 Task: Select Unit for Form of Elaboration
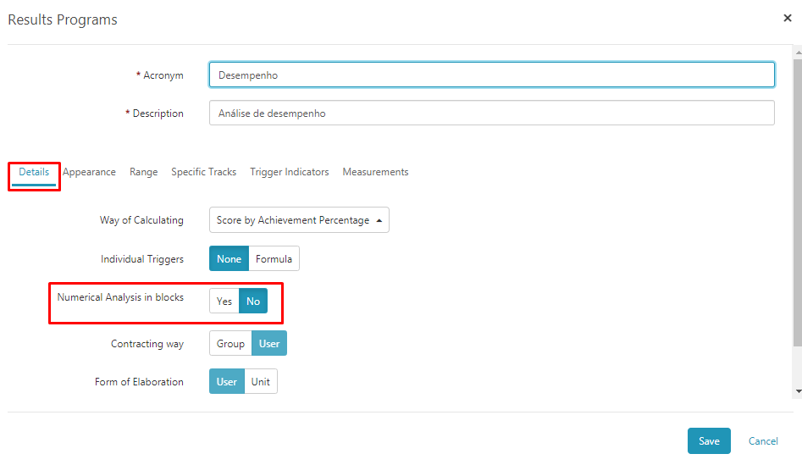point(260,382)
